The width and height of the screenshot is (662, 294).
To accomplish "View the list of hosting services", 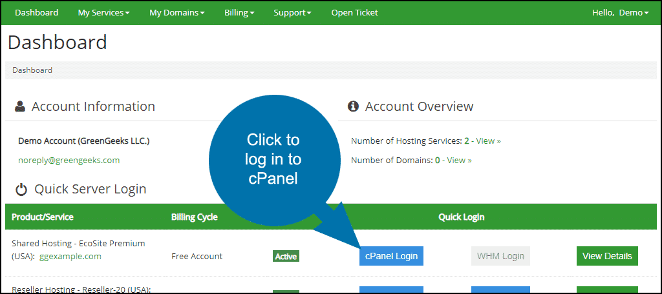I will (x=488, y=141).
